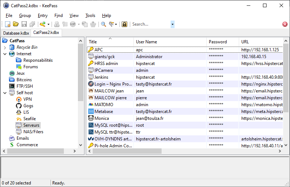Open the Group menu
Viewport: 290px width, 187px height.
coord(25,16)
